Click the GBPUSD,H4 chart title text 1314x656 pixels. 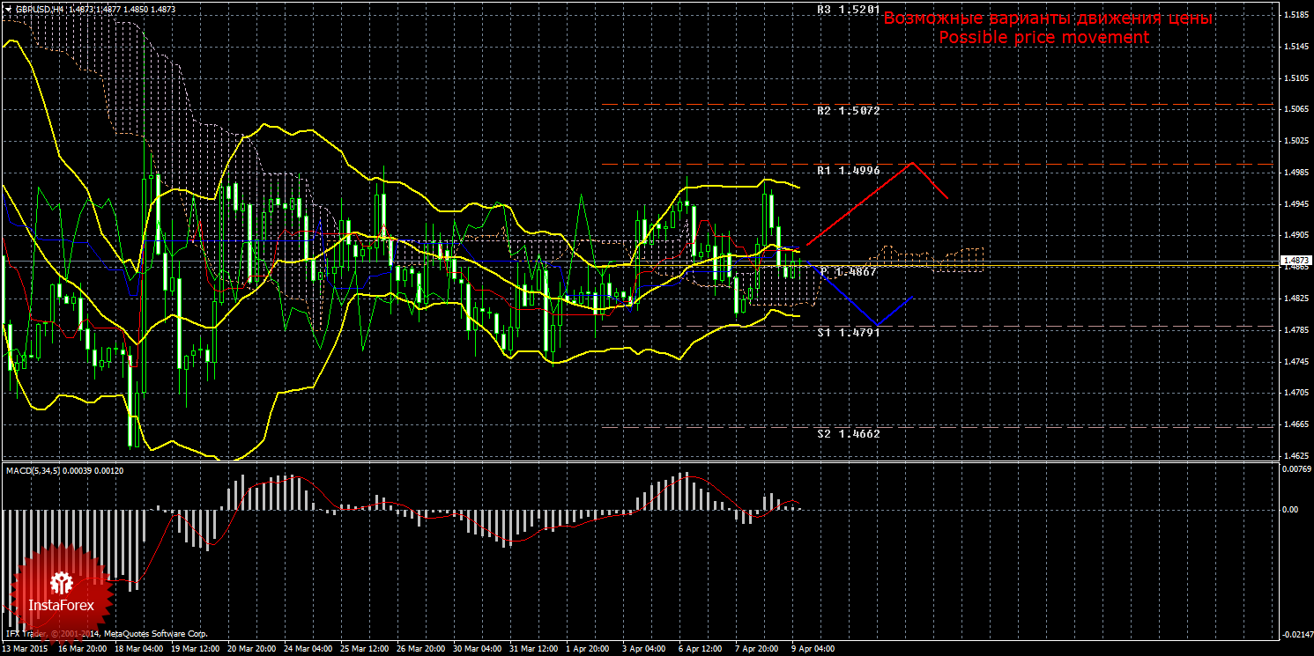point(46,8)
